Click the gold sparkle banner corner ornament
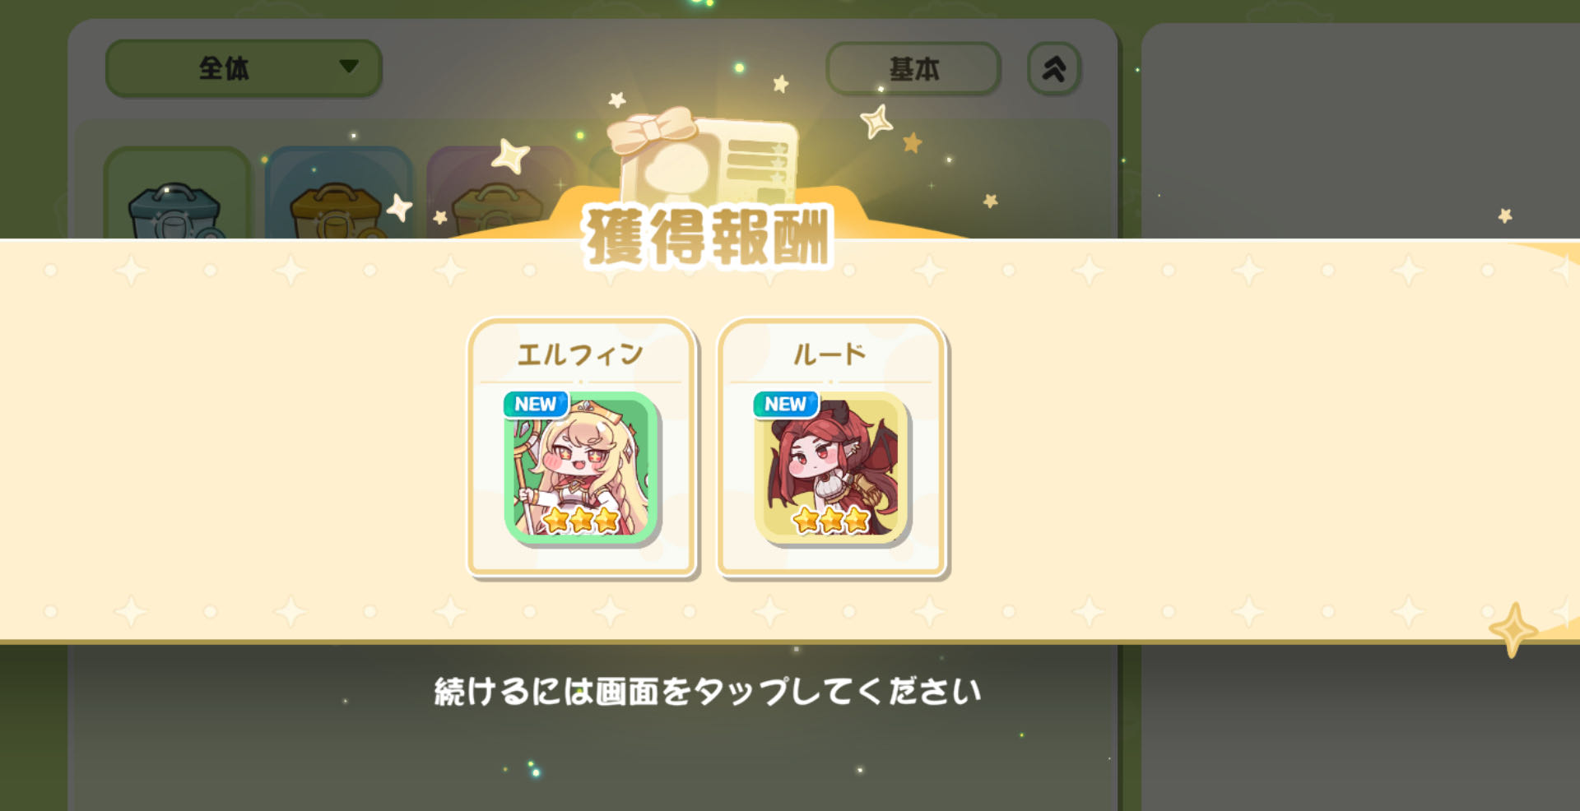The image size is (1580, 811). point(1513,629)
